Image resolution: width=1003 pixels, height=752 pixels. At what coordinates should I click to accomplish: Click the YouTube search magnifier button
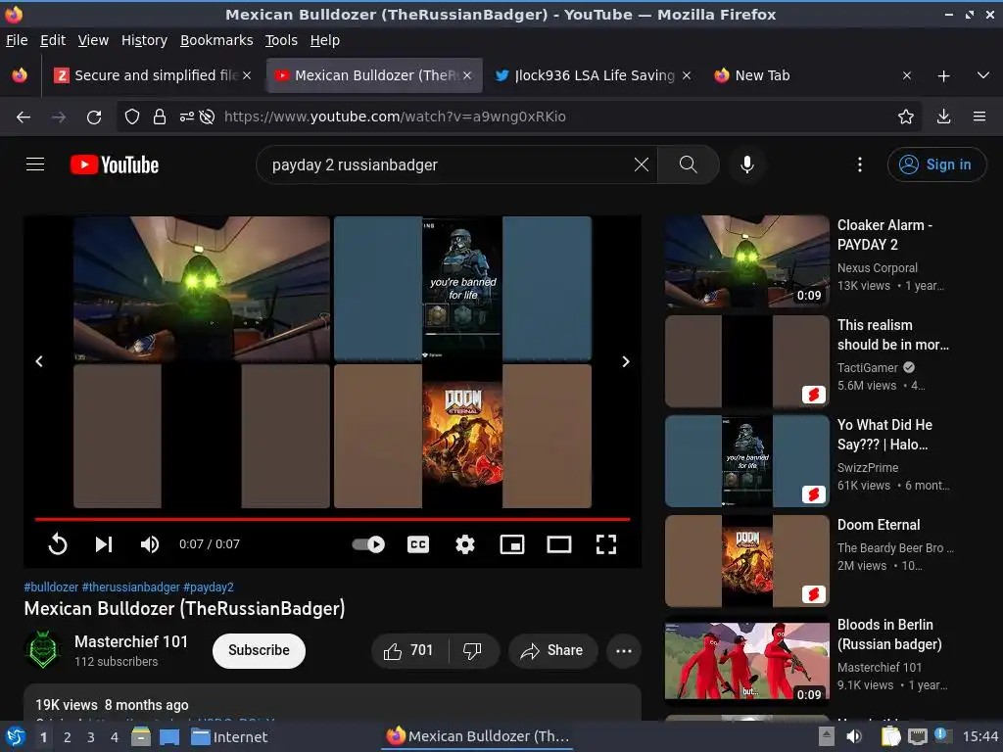689,164
